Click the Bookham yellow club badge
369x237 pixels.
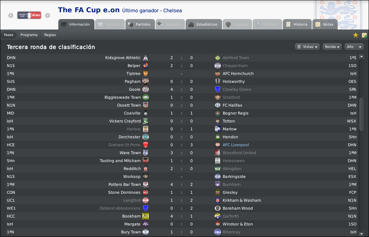coord(146,216)
